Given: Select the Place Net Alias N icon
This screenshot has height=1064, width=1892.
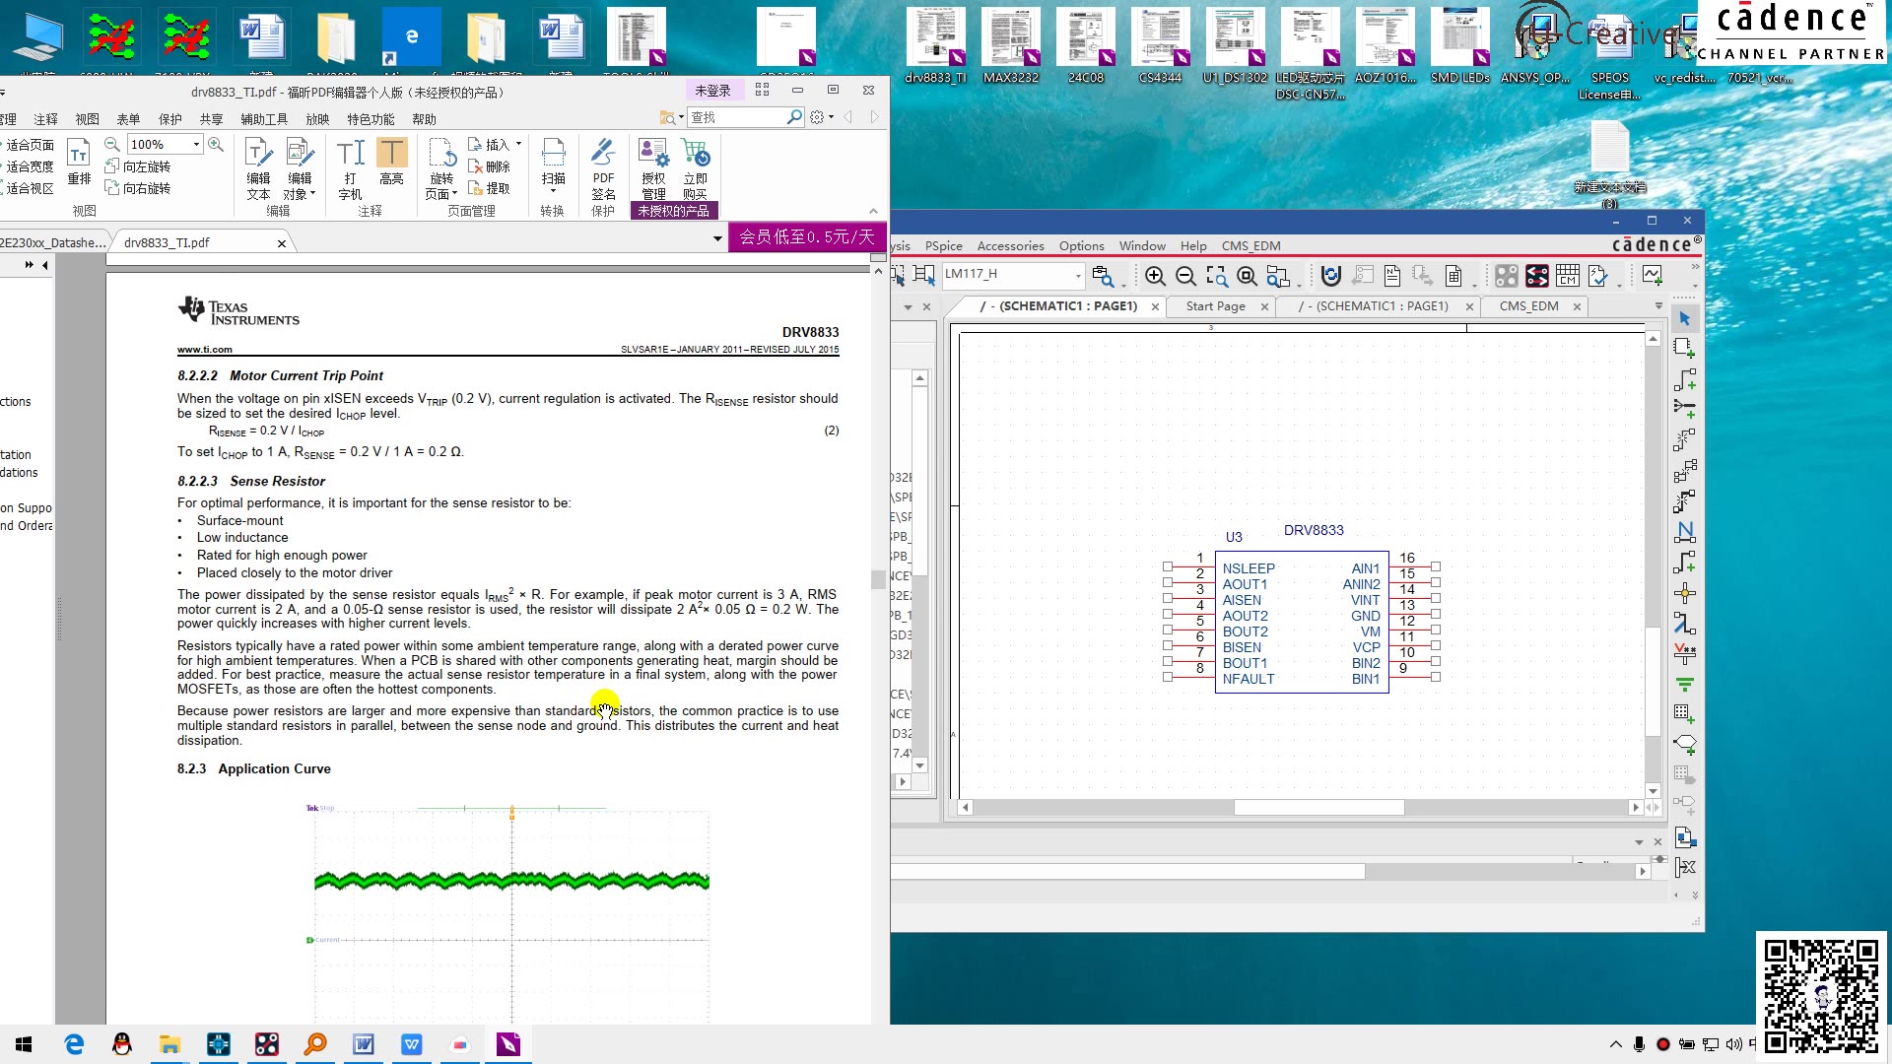Looking at the screenshot, I should pos(1684,532).
